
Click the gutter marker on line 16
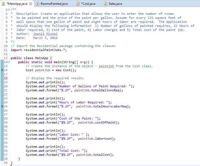point(2,70)
